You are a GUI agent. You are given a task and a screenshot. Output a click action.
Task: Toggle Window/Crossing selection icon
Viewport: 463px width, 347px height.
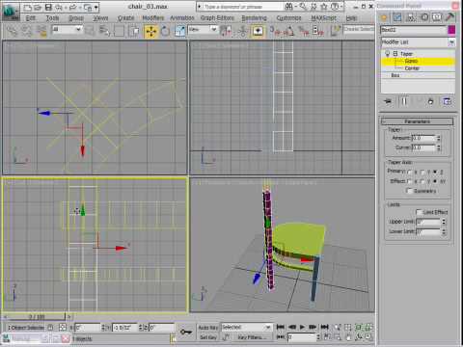click(134, 31)
